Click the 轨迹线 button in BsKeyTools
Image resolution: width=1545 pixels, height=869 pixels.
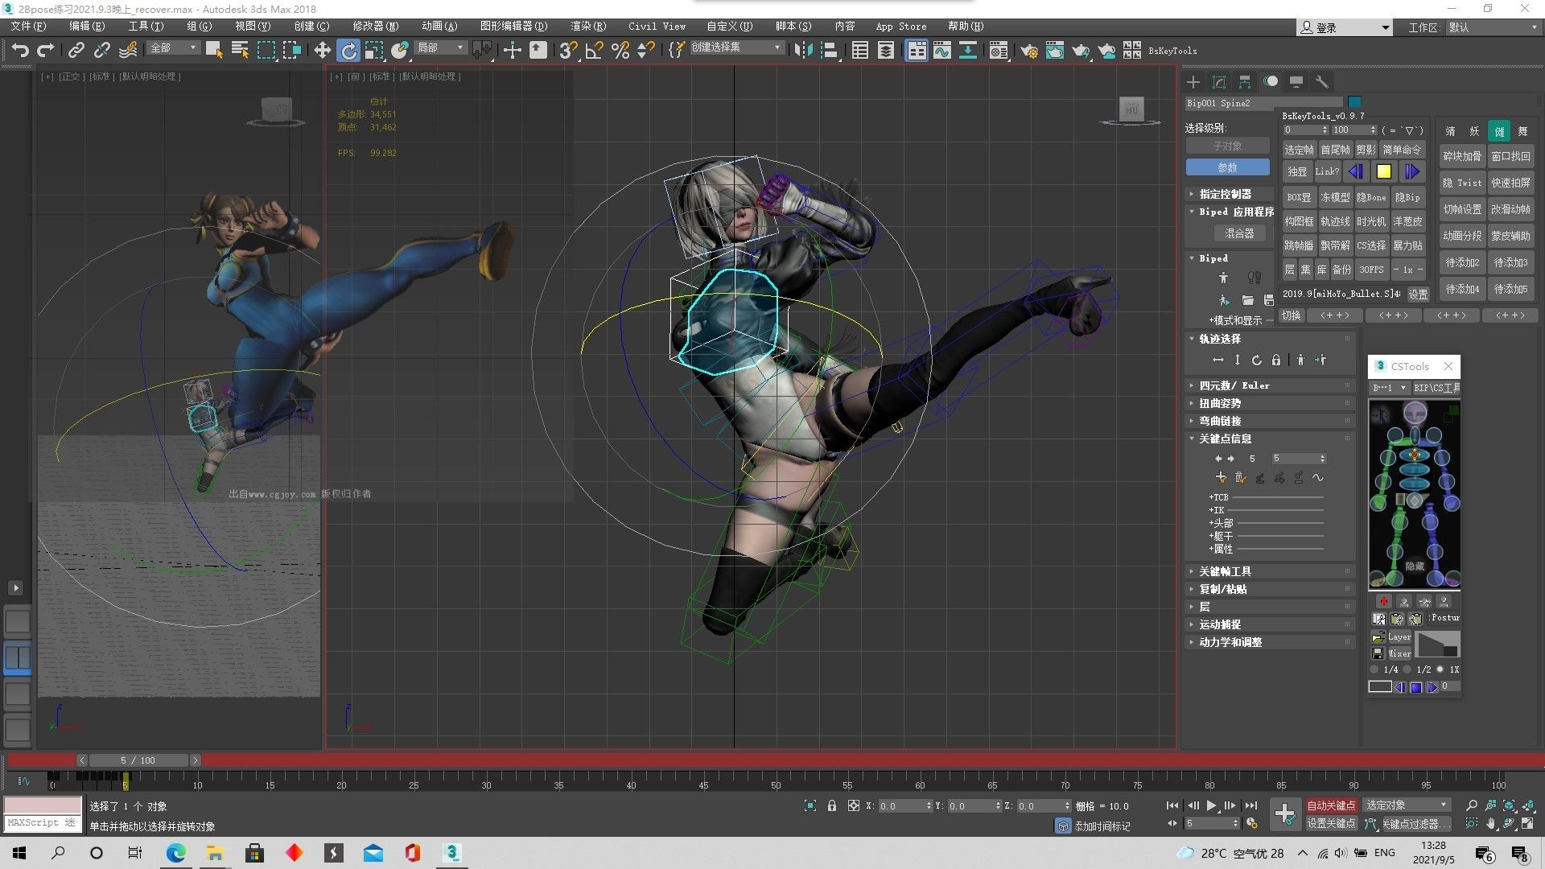1335,221
